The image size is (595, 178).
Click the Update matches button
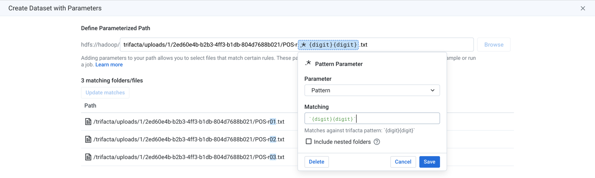(x=105, y=93)
